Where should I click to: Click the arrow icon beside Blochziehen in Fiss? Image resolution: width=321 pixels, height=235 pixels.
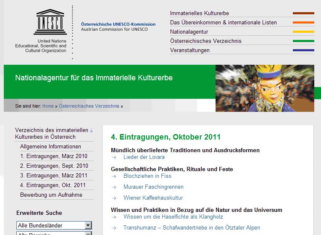(x=114, y=176)
